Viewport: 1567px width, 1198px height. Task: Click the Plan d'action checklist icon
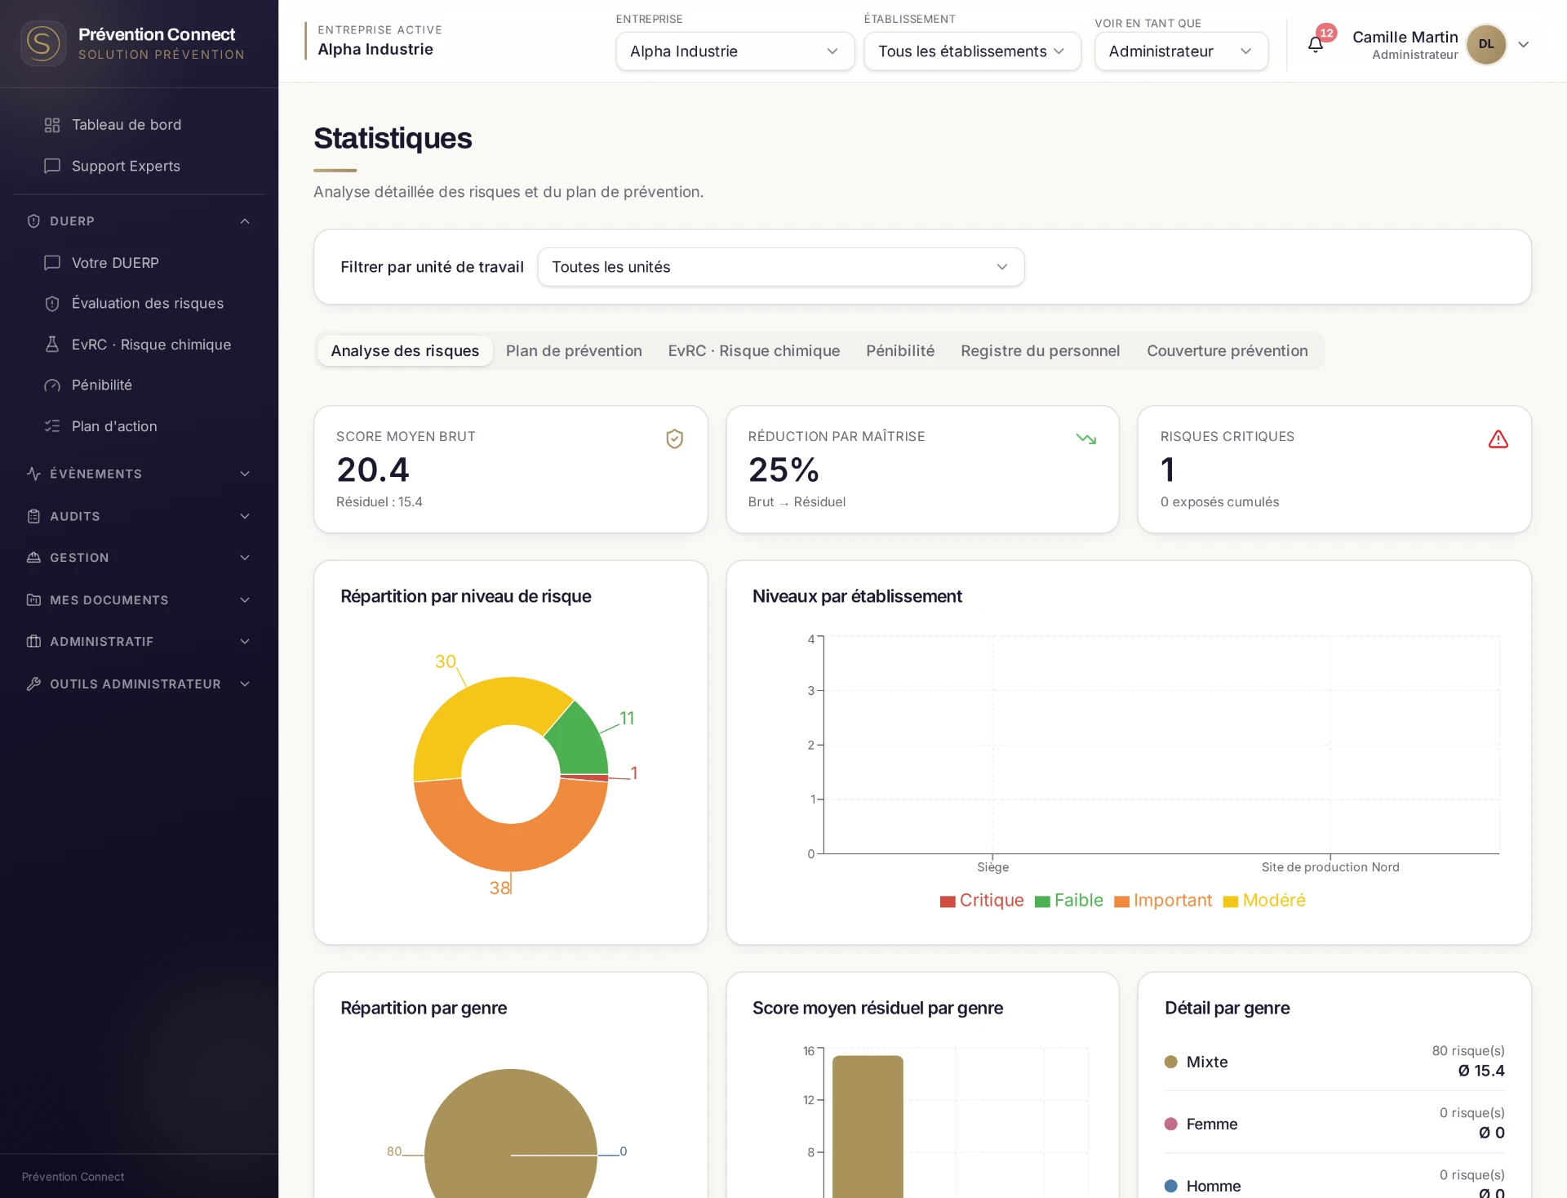[52, 426]
